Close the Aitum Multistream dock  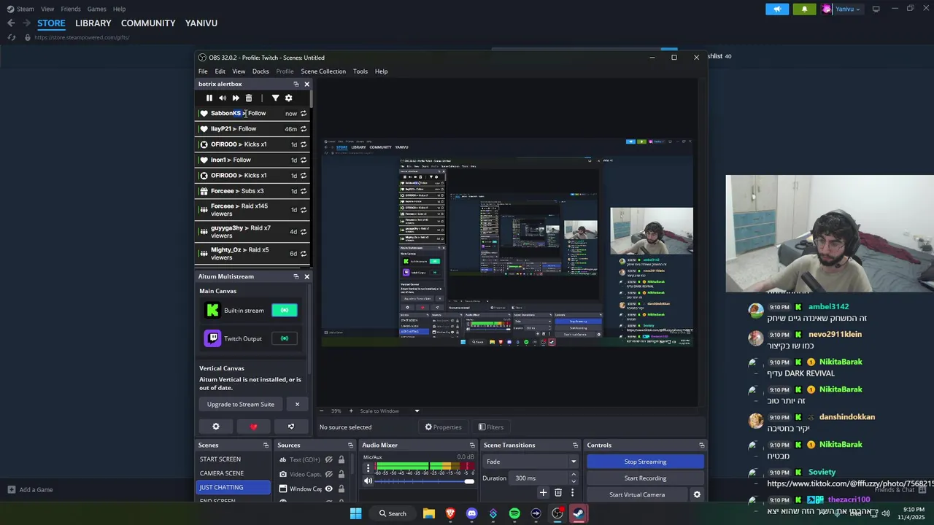point(306,276)
